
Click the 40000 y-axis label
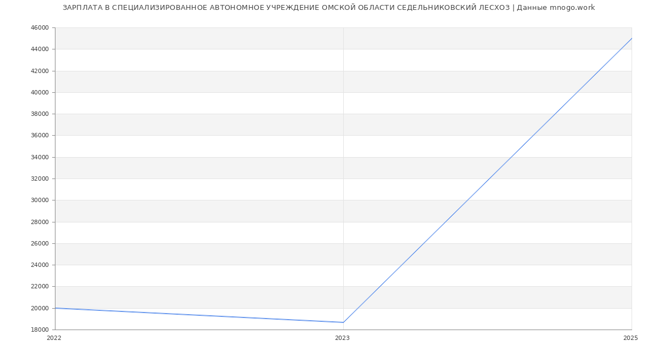pyautogui.click(x=40, y=92)
